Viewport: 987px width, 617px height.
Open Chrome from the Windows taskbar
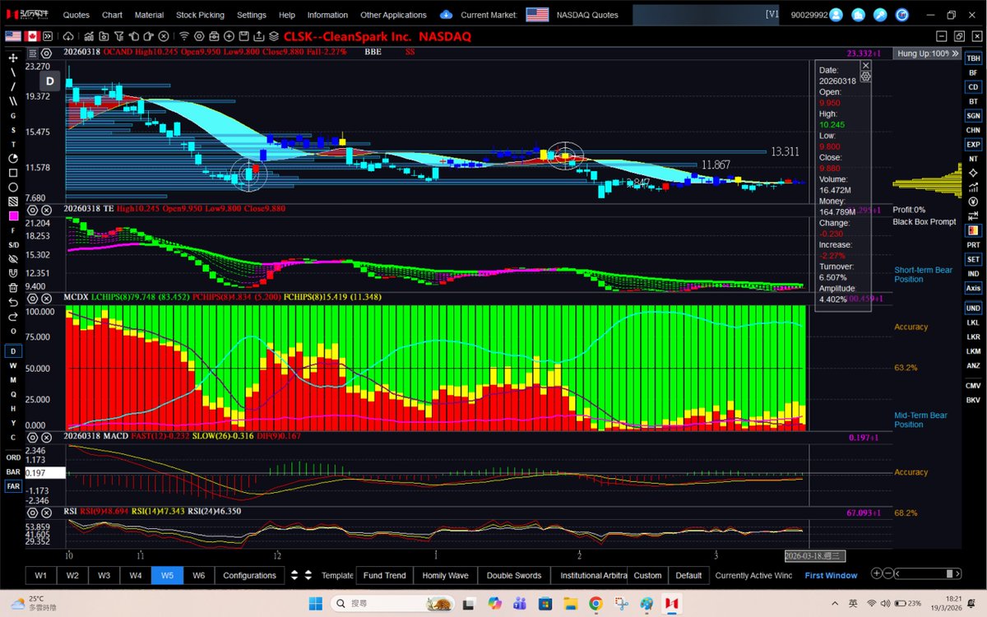tap(595, 603)
